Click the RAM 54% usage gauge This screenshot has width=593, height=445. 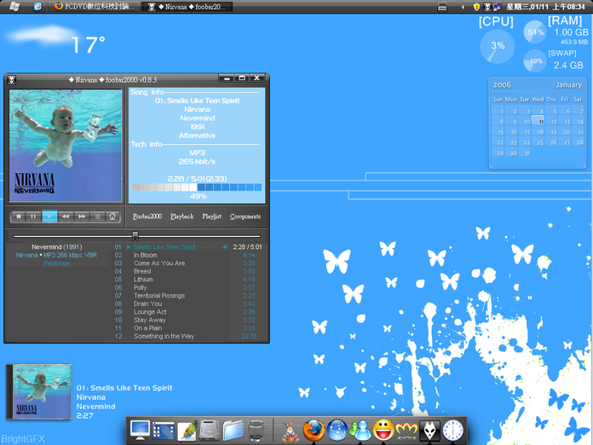535,32
